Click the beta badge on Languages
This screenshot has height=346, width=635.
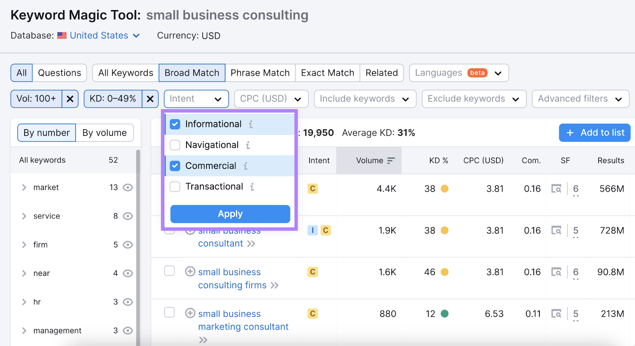coord(477,73)
